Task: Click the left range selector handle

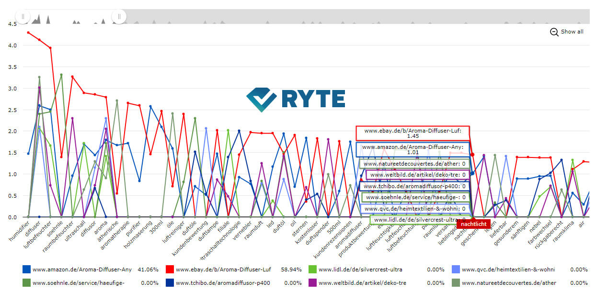Action: pos(23,17)
